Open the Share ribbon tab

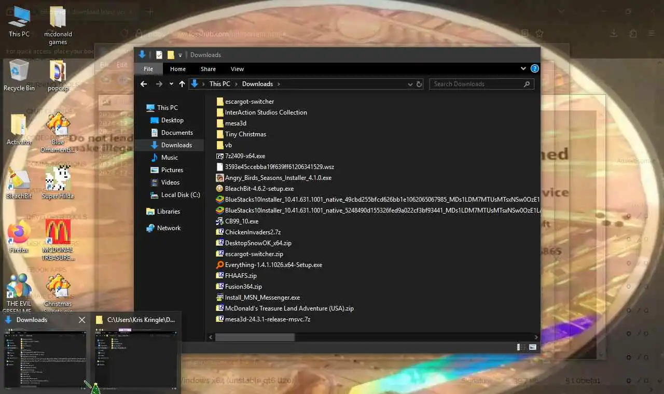pyautogui.click(x=208, y=69)
